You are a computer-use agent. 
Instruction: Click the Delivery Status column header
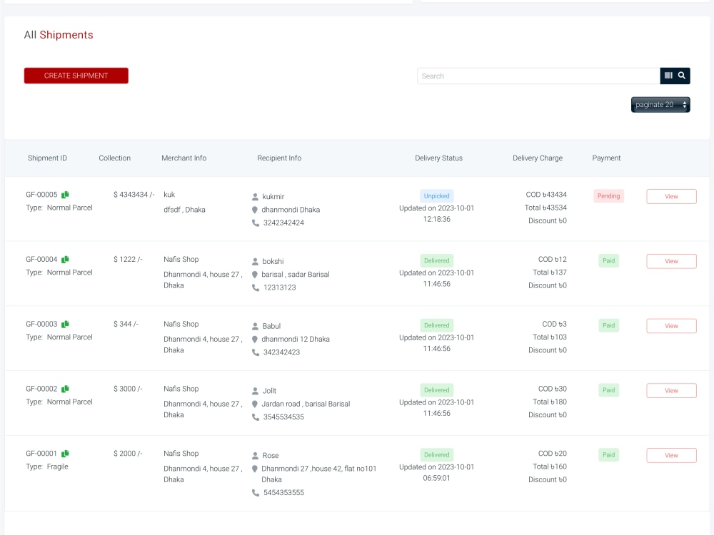click(438, 158)
